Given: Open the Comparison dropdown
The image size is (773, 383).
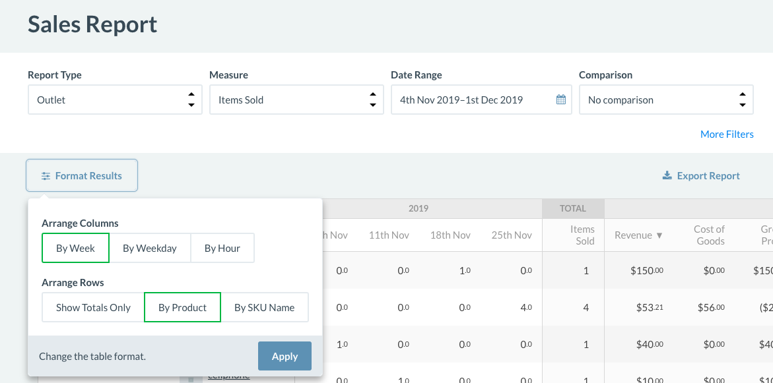Looking at the screenshot, I should pos(666,100).
